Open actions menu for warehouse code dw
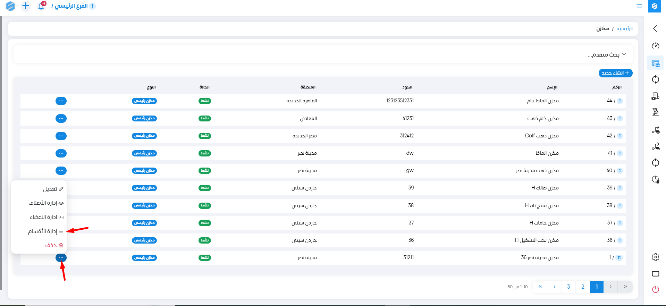 tap(61, 153)
